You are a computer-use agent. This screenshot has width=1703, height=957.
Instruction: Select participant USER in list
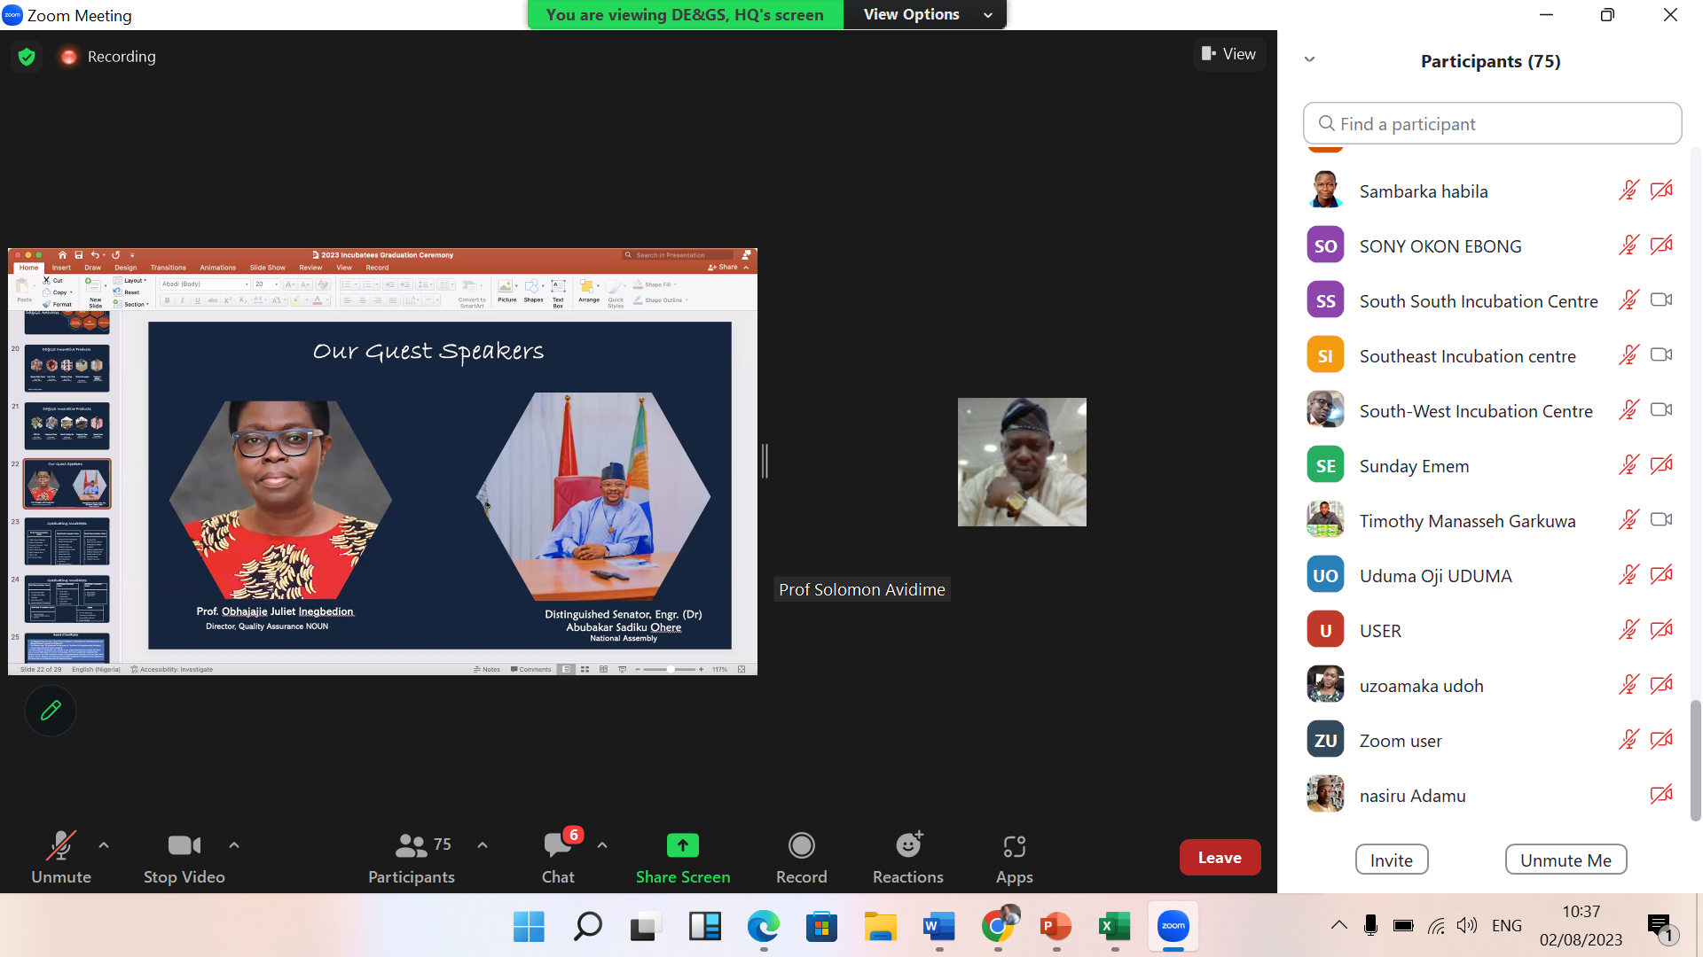pos(1490,631)
